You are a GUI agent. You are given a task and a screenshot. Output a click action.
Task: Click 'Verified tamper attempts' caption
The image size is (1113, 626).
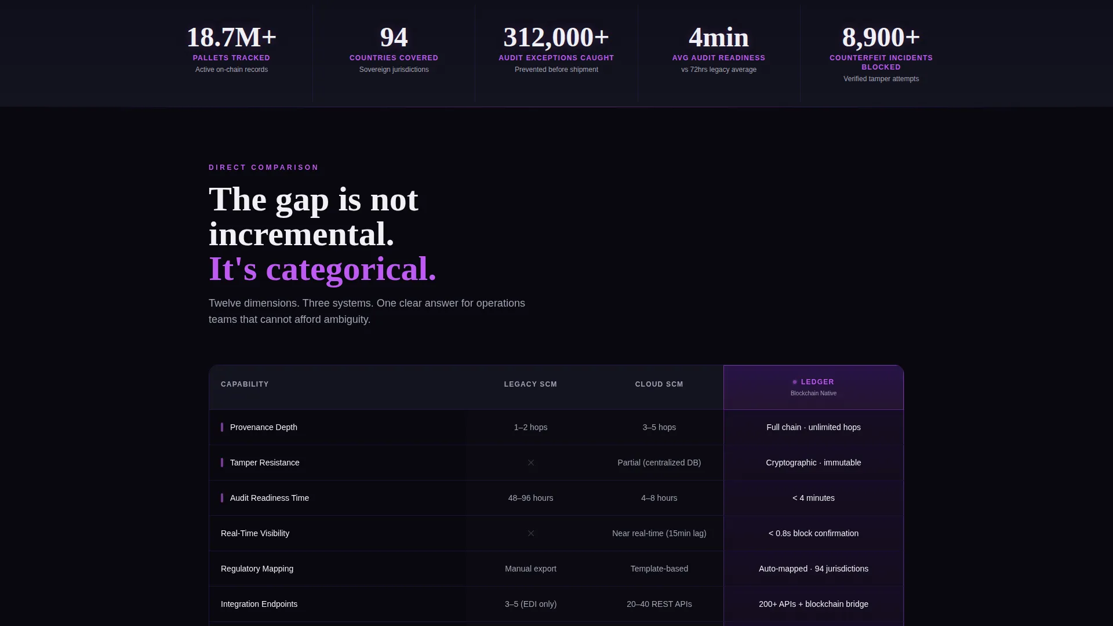881,79
